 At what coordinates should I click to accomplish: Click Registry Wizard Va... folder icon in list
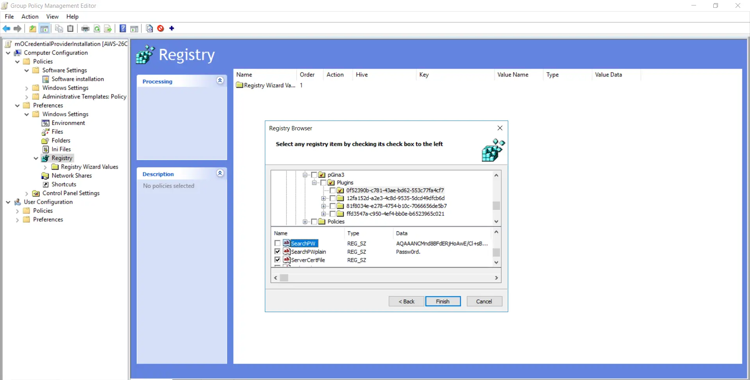click(239, 85)
